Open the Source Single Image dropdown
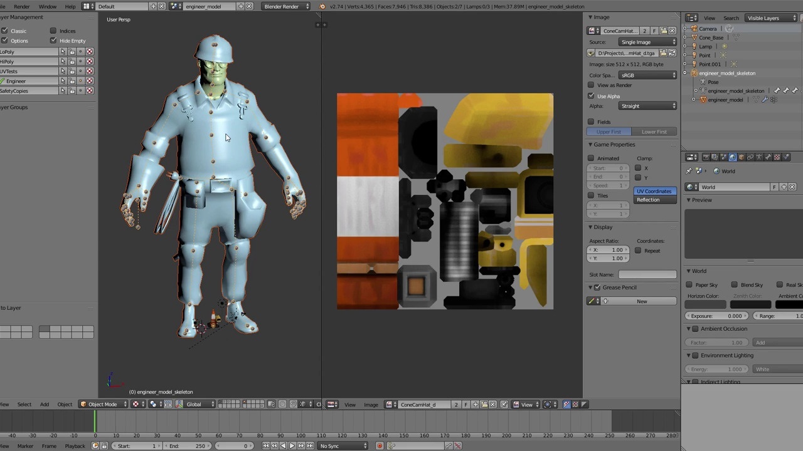Screen dimensions: 803x451 click(x=647, y=42)
